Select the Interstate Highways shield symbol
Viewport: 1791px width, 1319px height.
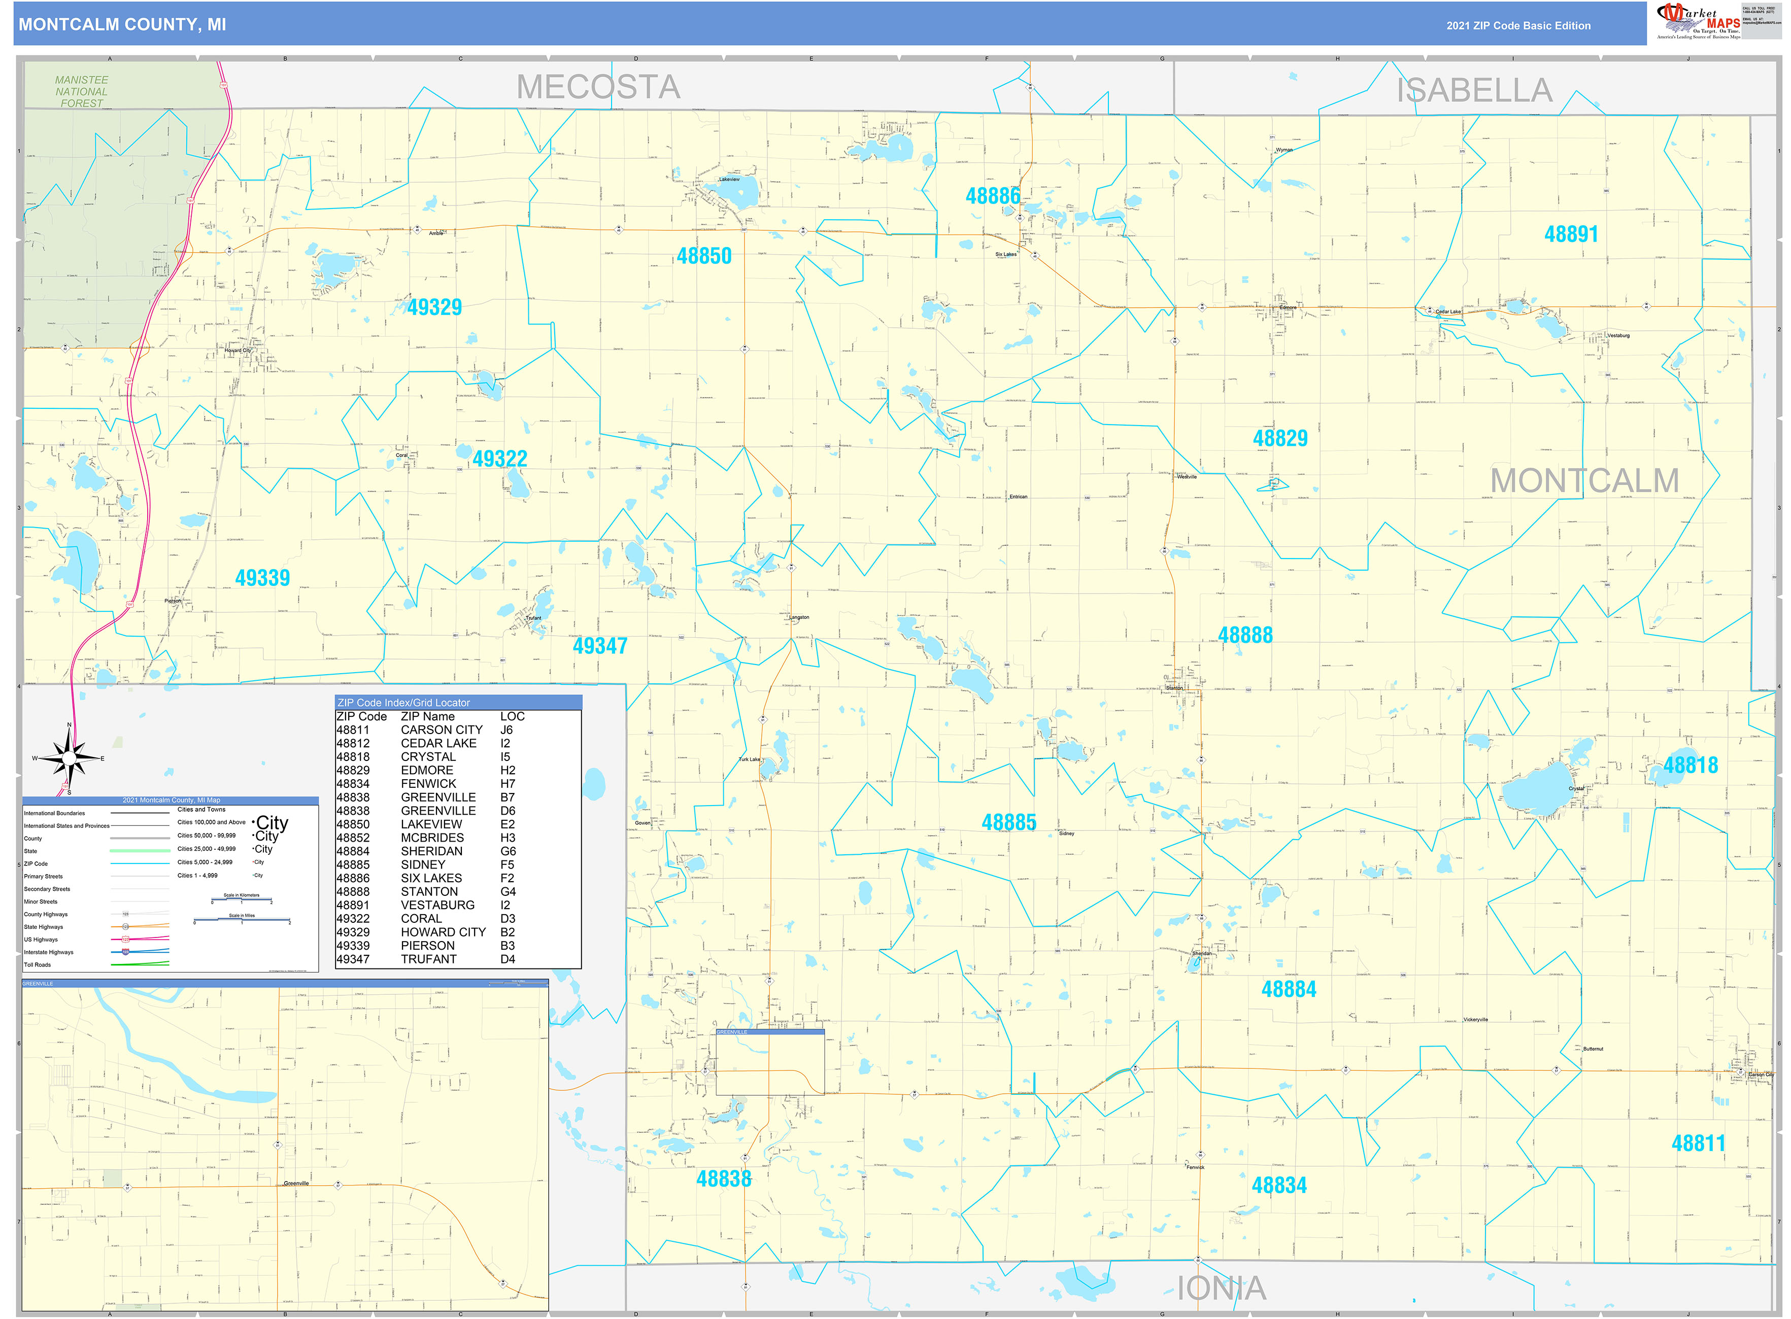[125, 953]
